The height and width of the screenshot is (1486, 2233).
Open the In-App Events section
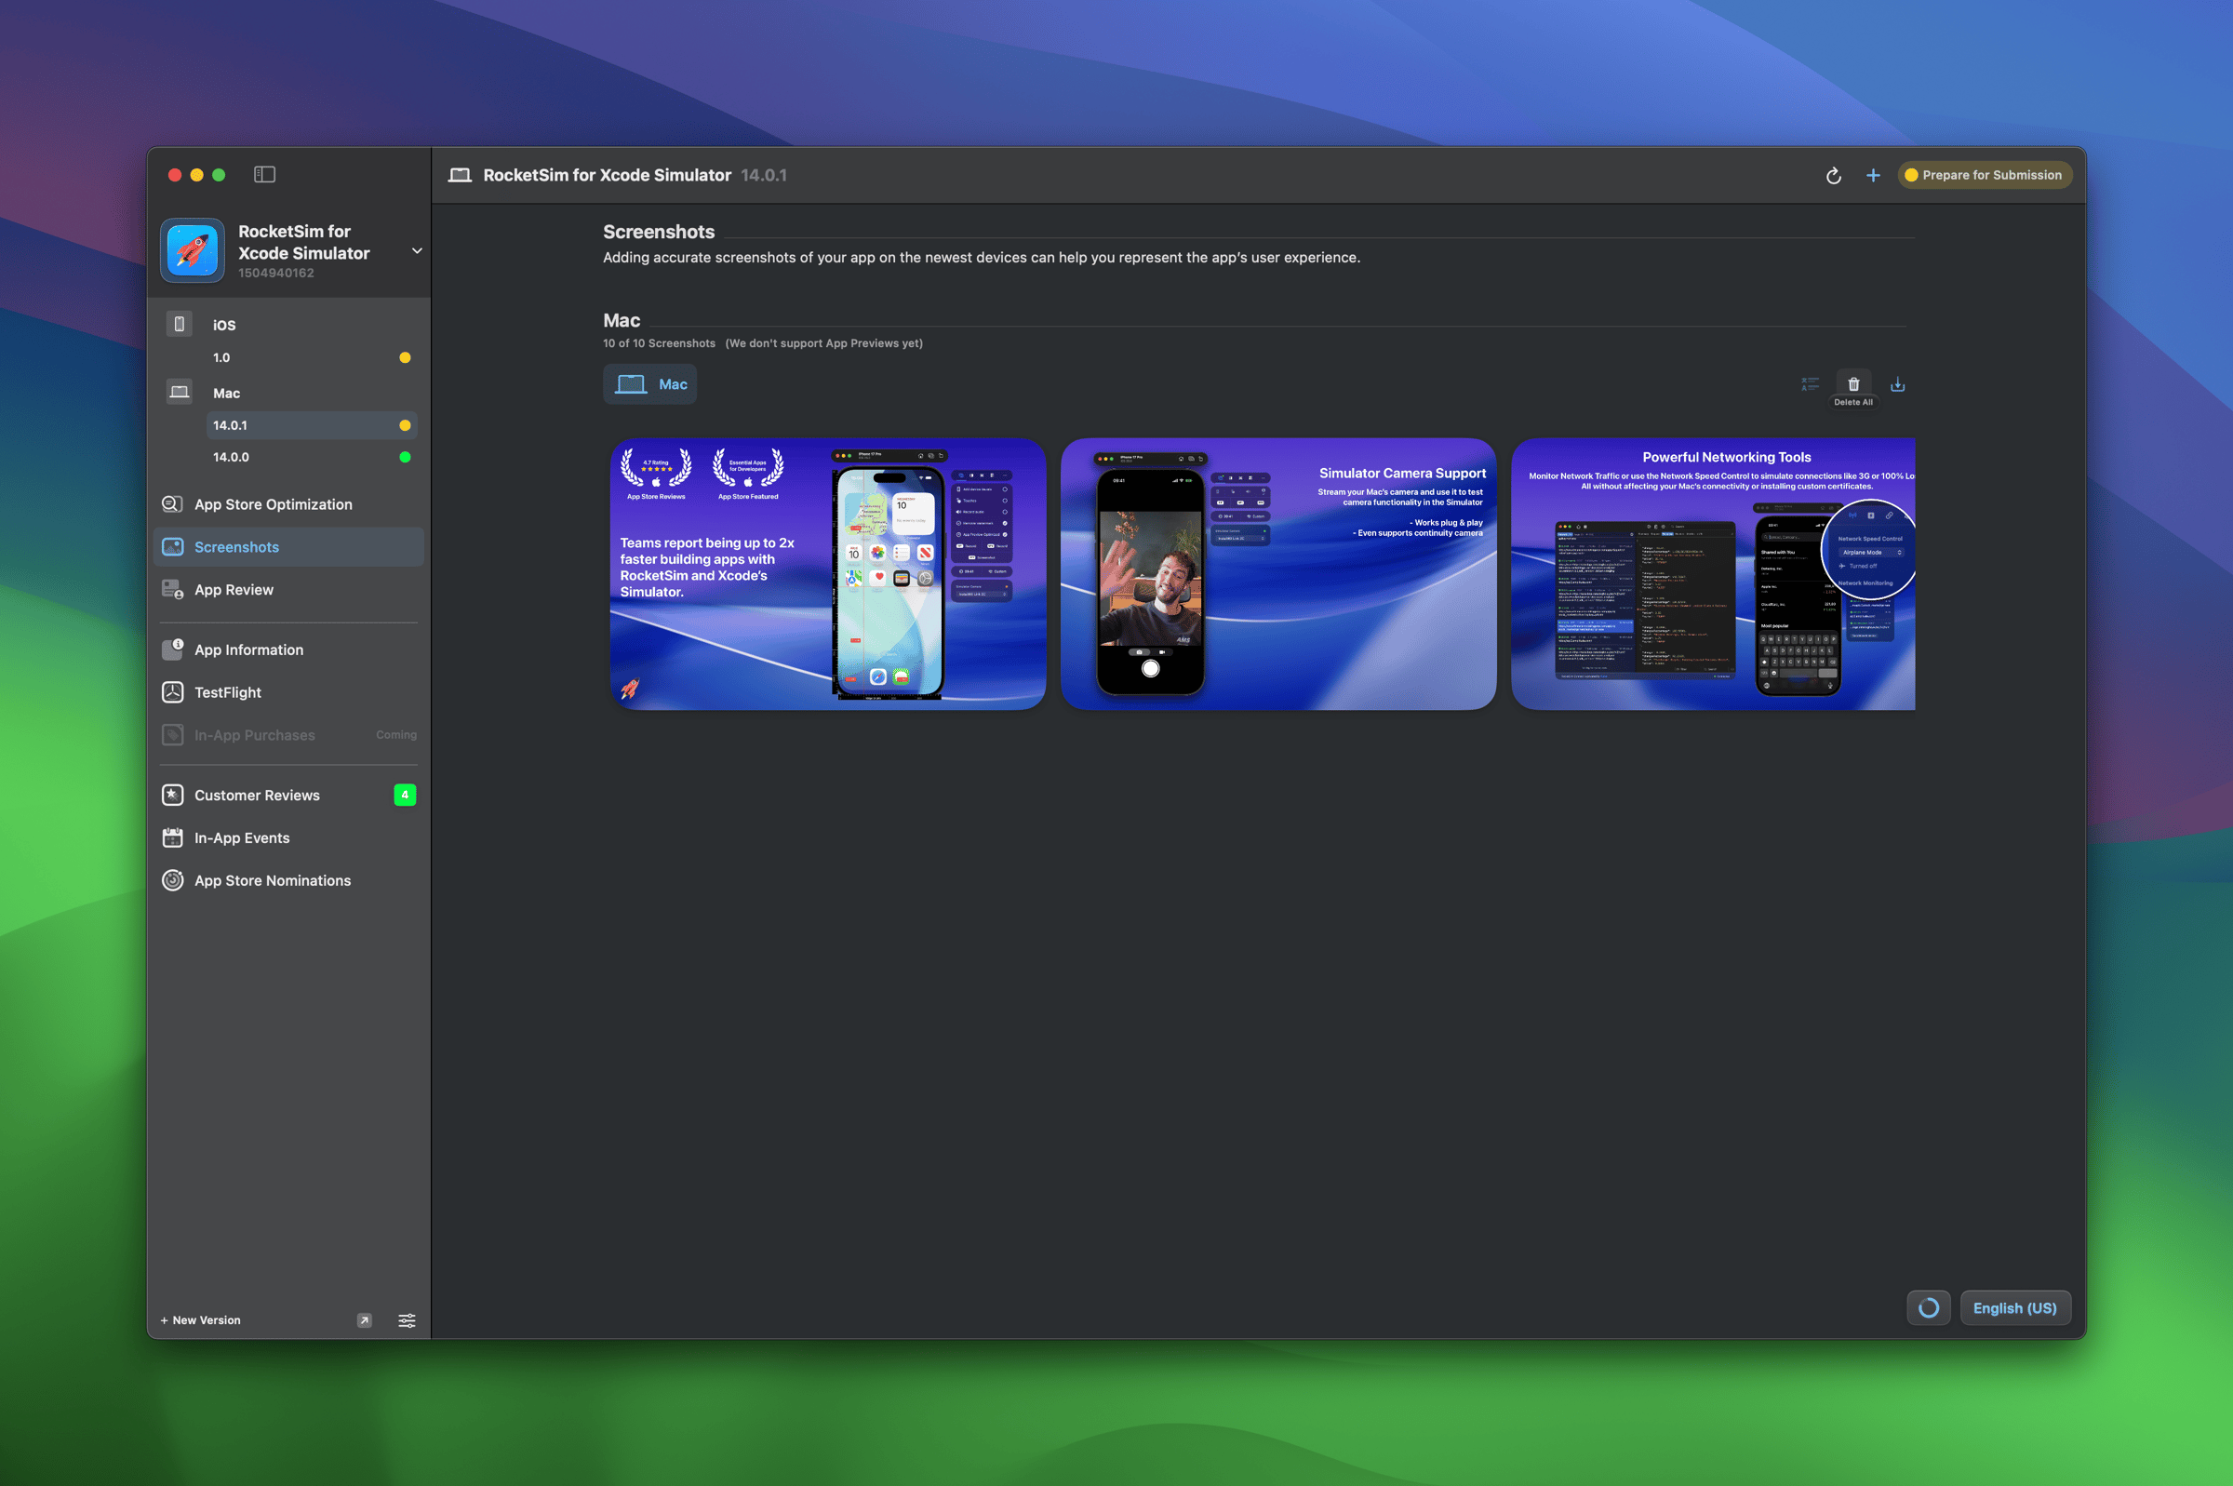[x=289, y=837]
